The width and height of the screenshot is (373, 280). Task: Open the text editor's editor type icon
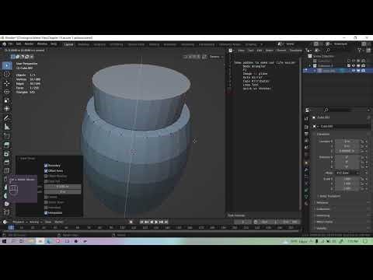click(x=231, y=51)
